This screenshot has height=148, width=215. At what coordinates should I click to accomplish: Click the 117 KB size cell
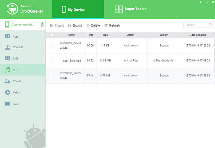[105, 46]
